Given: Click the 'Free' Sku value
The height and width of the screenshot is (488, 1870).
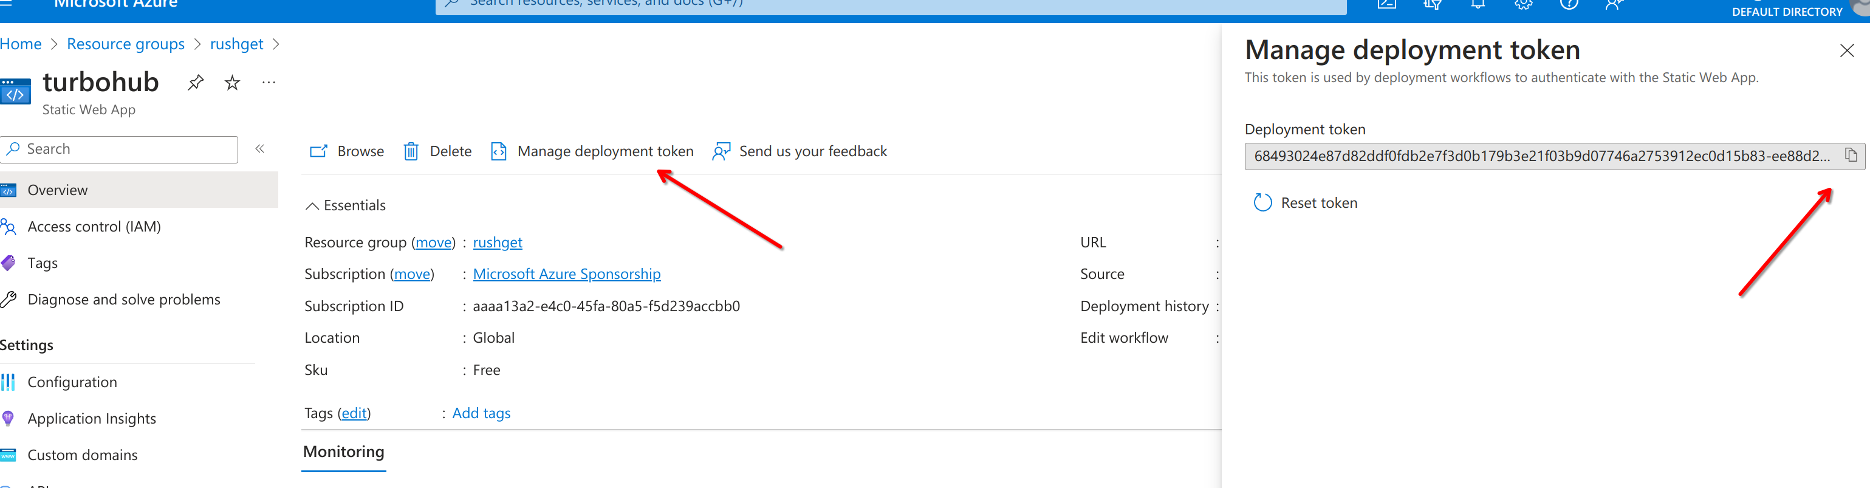Looking at the screenshot, I should tap(487, 370).
